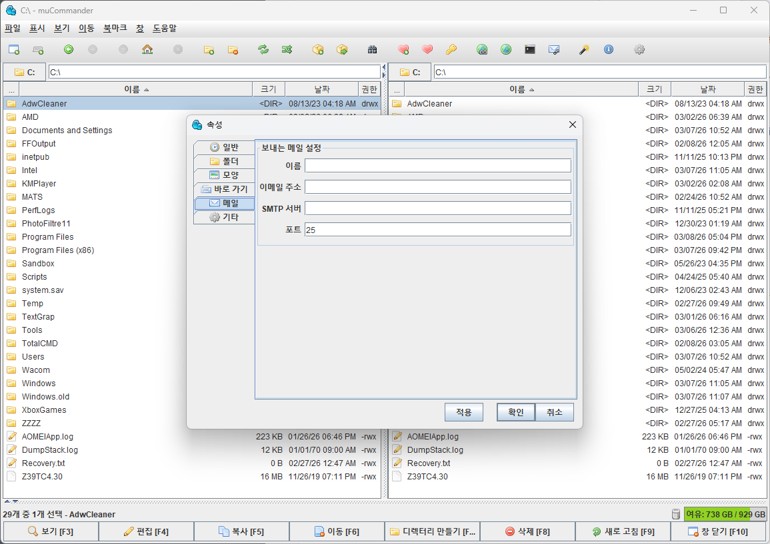
Task: Close the 속성 dialog with X
Action: 573,125
